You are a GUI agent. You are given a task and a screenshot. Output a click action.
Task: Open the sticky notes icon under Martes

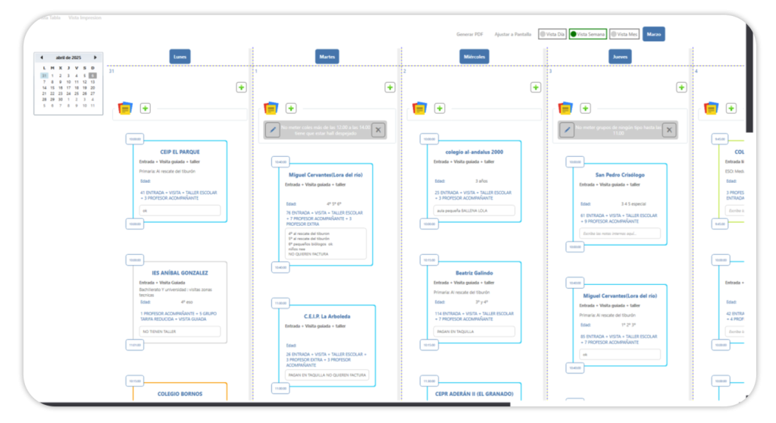coord(271,108)
